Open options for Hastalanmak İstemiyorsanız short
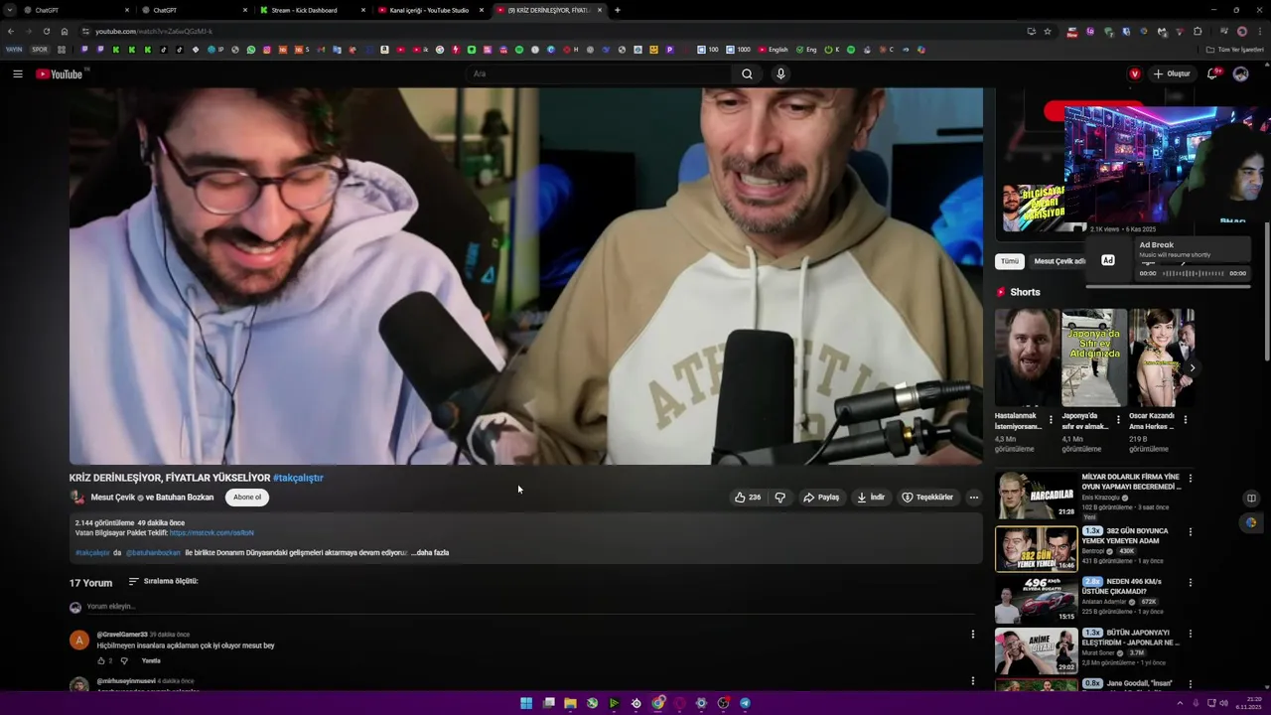This screenshot has height=715, width=1271. tap(1051, 419)
